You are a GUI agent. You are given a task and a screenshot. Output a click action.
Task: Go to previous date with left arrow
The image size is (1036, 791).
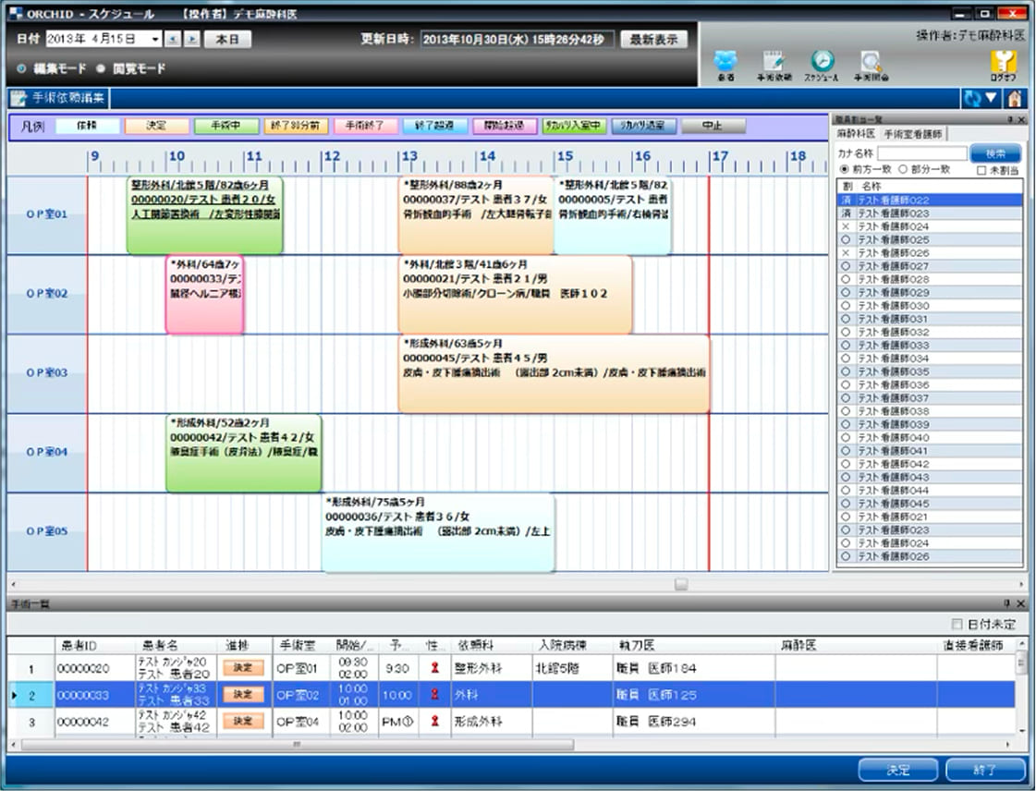click(175, 40)
